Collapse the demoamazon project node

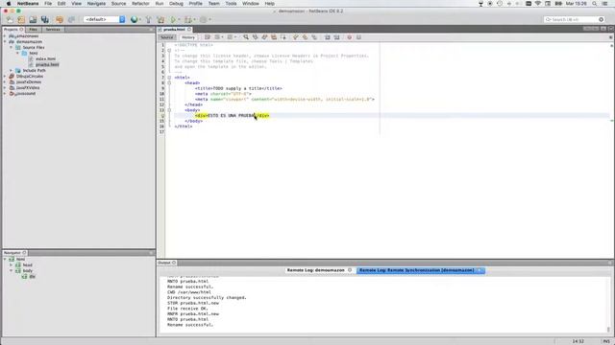pyautogui.click(x=5, y=42)
